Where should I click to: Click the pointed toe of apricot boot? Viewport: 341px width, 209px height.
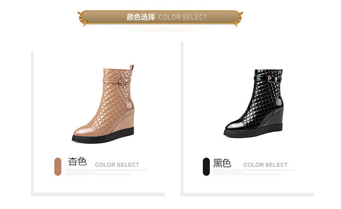[x=82, y=131]
